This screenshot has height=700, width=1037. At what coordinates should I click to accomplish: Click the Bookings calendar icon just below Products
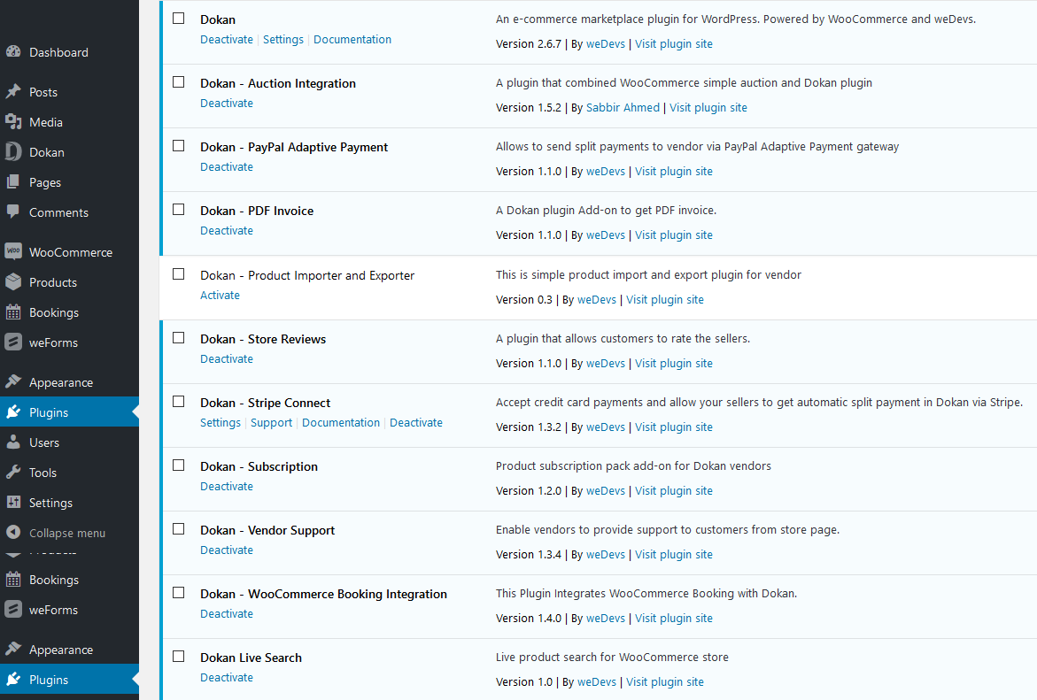[13, 312]
